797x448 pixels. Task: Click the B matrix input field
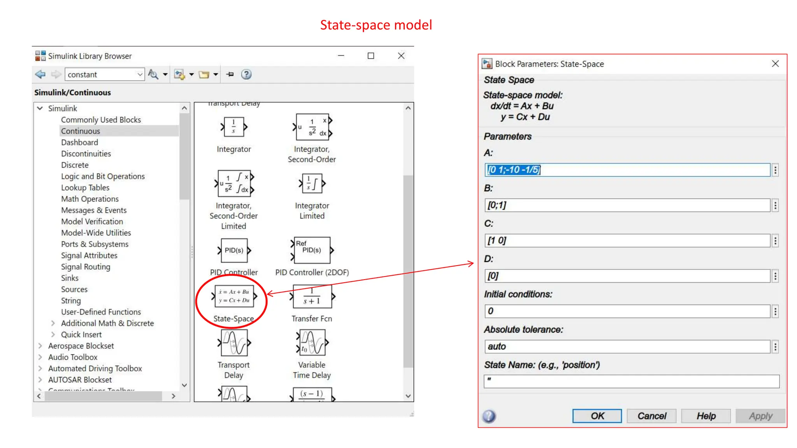(x=627, y=205)
